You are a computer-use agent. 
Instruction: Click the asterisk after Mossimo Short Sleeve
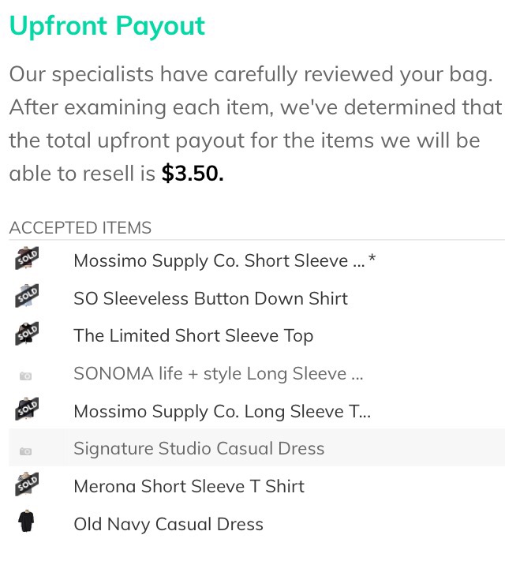click(x=372, y=259)
